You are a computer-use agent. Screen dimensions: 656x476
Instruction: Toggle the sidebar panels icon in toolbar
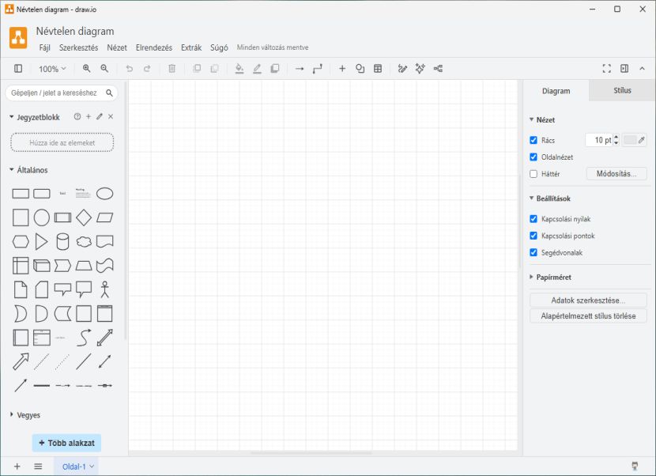(18, 68)
